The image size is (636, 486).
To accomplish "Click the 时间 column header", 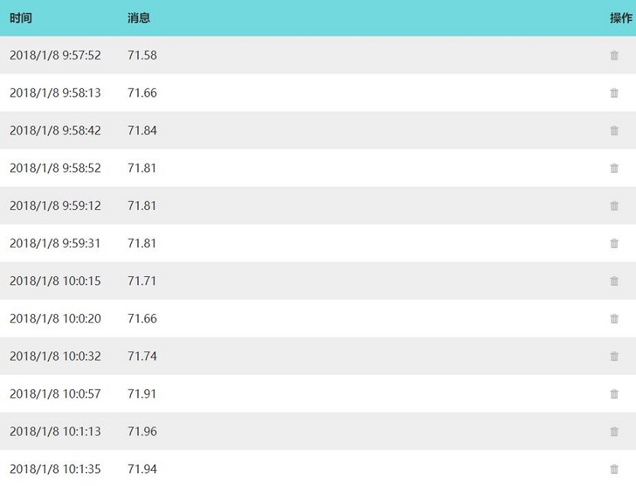I will 21,17.
